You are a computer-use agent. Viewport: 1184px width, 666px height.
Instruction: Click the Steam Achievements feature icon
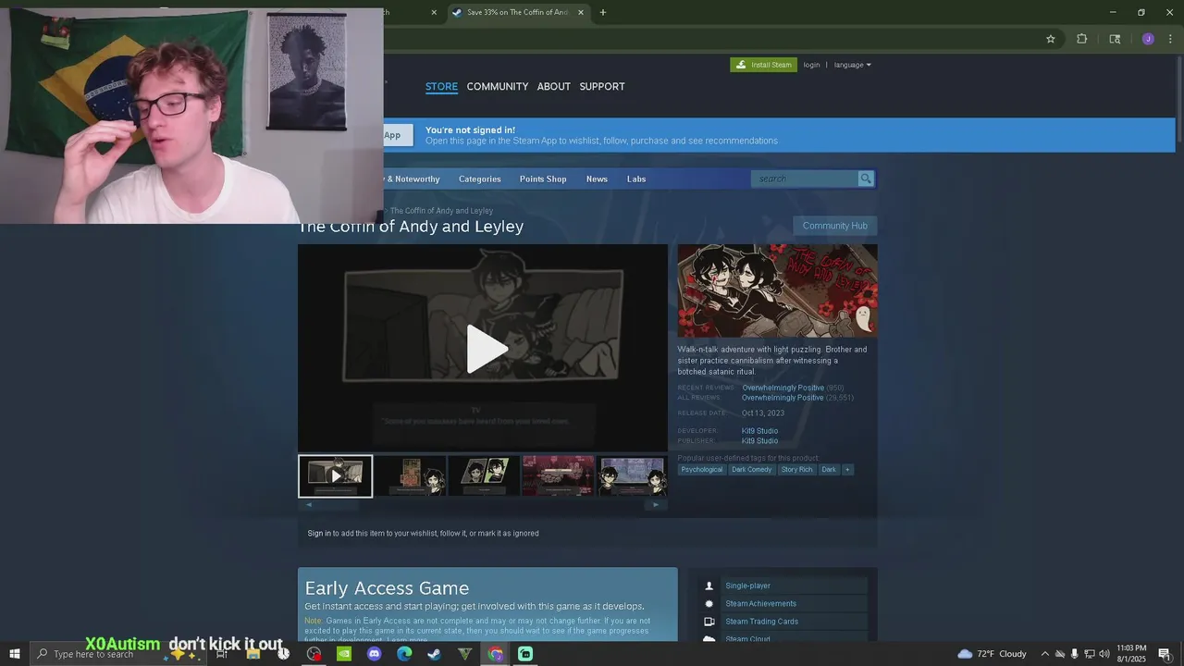point(709,603)
